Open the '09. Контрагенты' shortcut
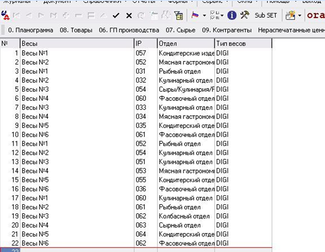This screenshot has height=252, width=325. 227,30
